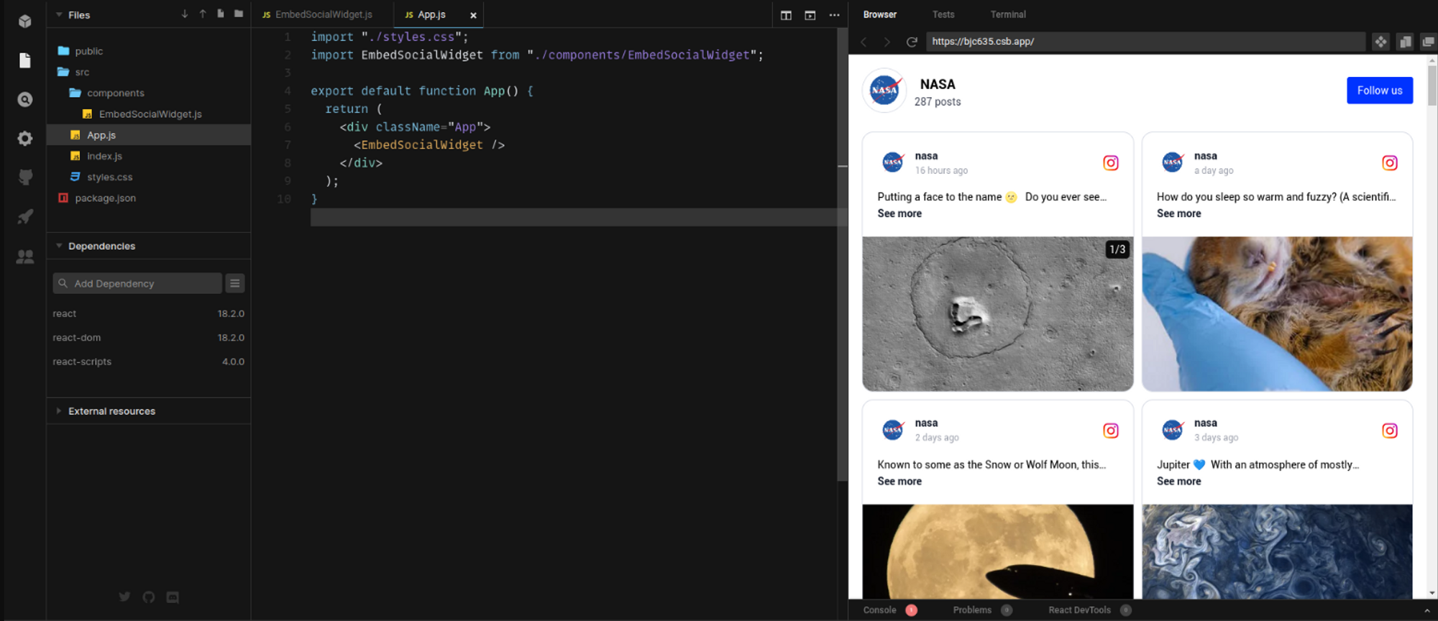Click the preview pane vertical scrollbar
Screen dimensions: 1438x621
click(x=1432, y=86)
